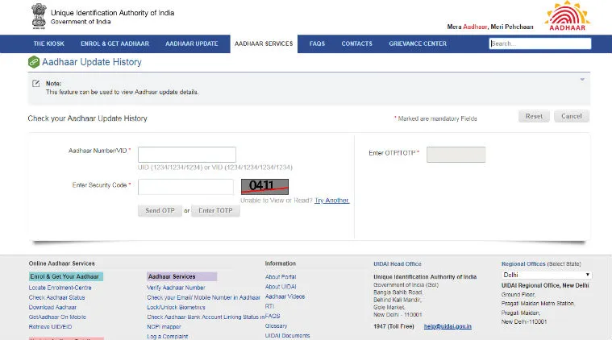Viewport: 612px width, 340px height.
Task: Click the Enter Security Code field
Action: coord(185,187)
